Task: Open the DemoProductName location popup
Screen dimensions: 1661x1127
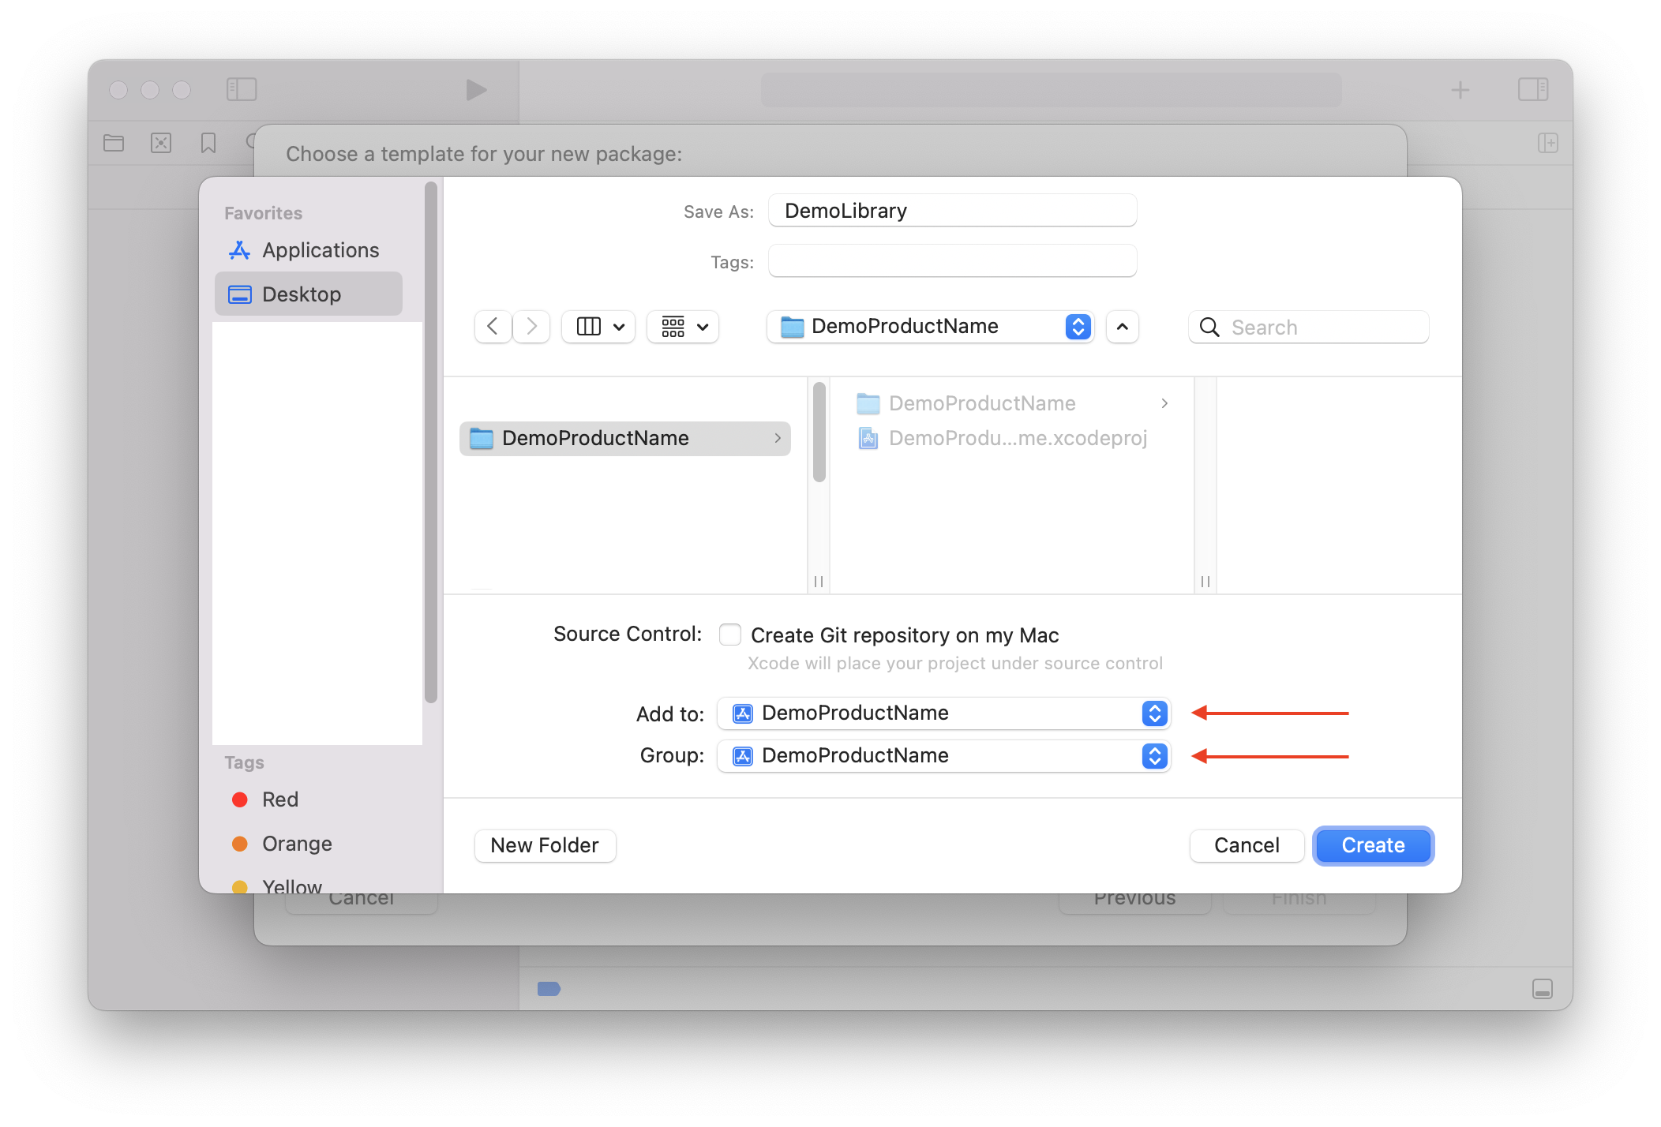Action: pos(930,327)
